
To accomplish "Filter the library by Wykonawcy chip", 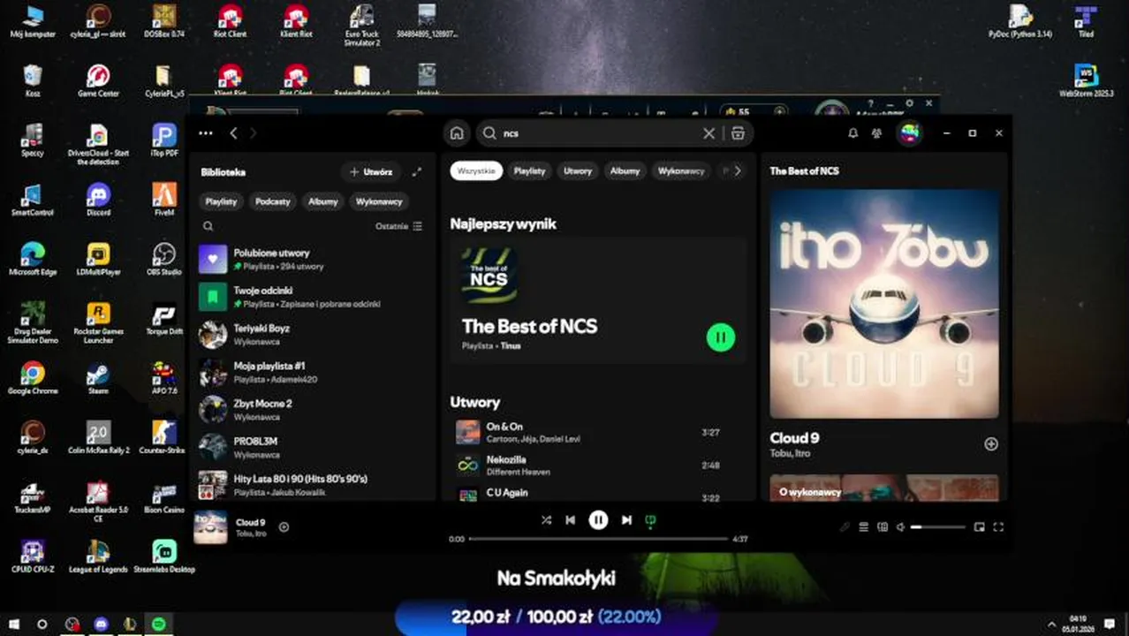I will pos(379,201).
